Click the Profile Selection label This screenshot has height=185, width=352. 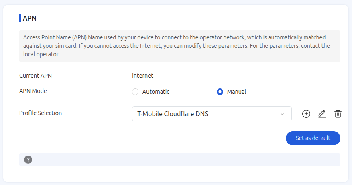coord(41,113)
